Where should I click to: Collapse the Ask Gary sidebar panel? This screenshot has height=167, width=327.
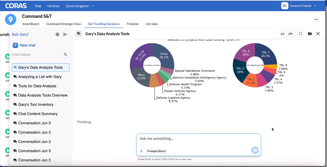coord(65,34)
